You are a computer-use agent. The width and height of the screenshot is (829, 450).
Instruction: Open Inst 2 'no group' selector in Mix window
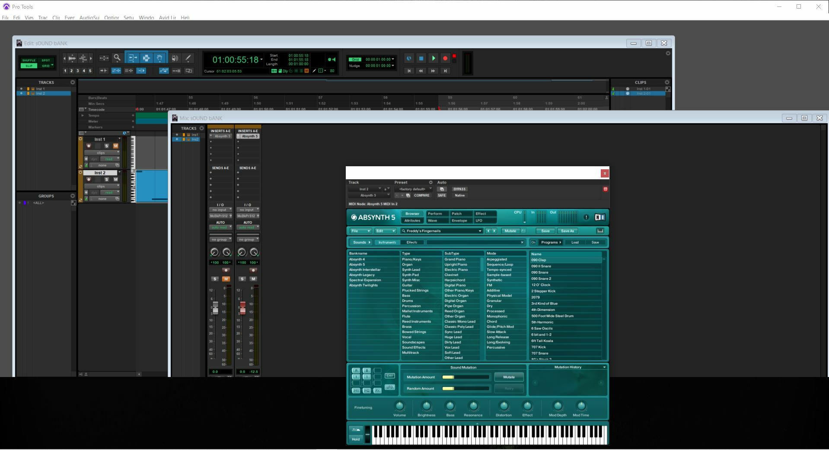(x=247, y=239)
